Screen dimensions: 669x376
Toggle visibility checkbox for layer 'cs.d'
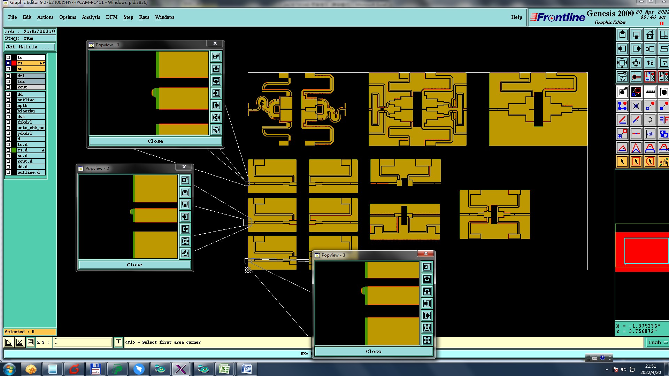coord(8,150)
